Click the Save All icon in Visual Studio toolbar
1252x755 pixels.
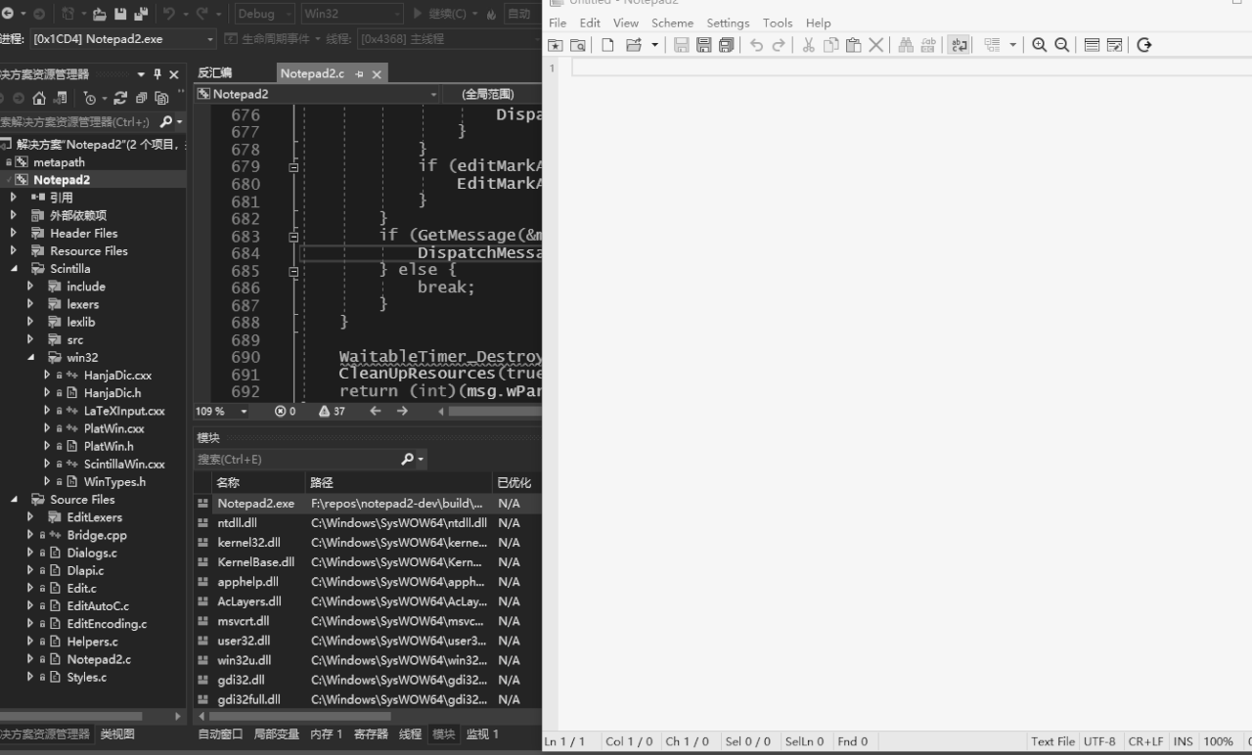click(142, 14)
